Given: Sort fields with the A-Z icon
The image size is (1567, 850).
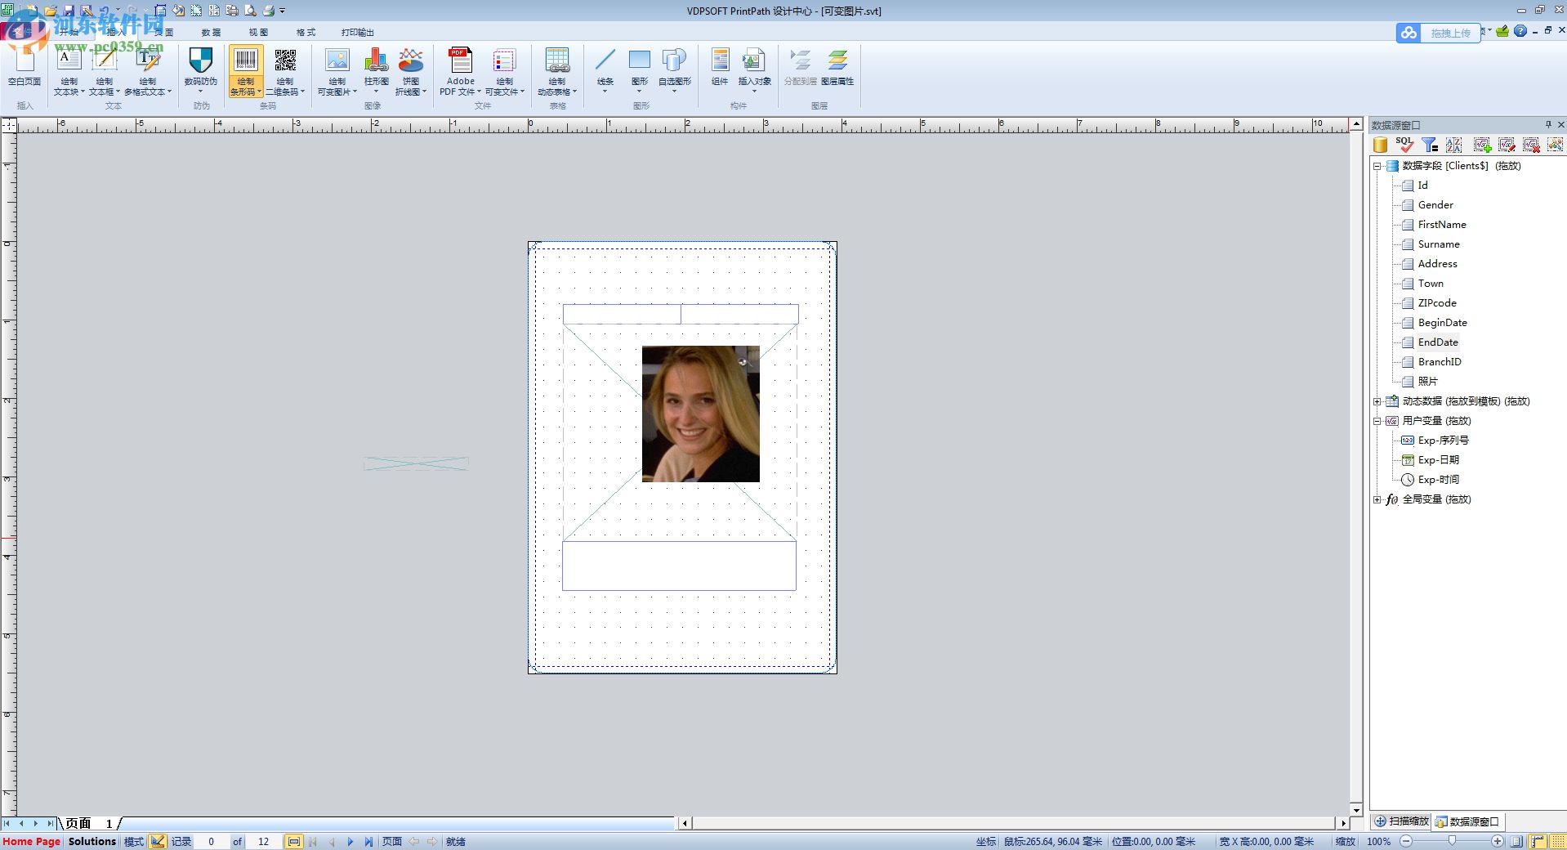Looking at the screenshot, I should click(1453, 145).
